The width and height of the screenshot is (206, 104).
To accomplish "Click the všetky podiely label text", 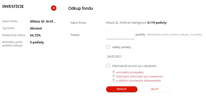I will tap(121, 47).
